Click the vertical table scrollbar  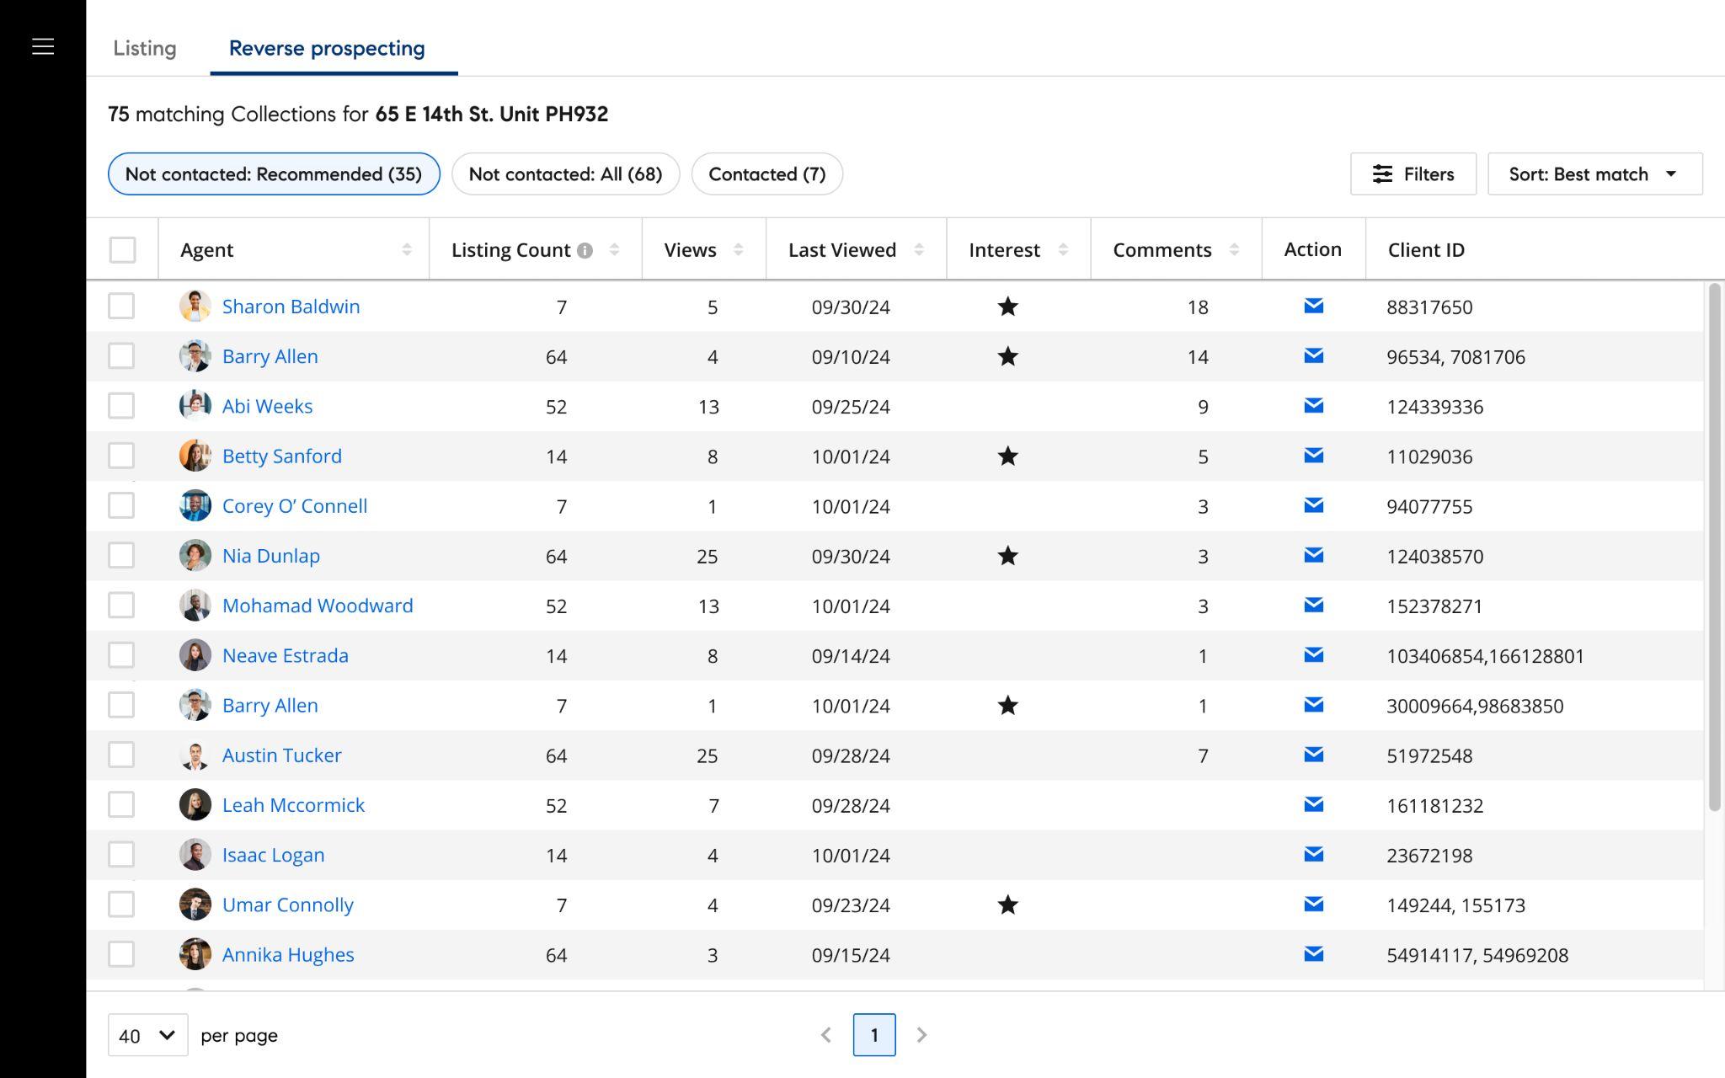(x=1714, y=547)
